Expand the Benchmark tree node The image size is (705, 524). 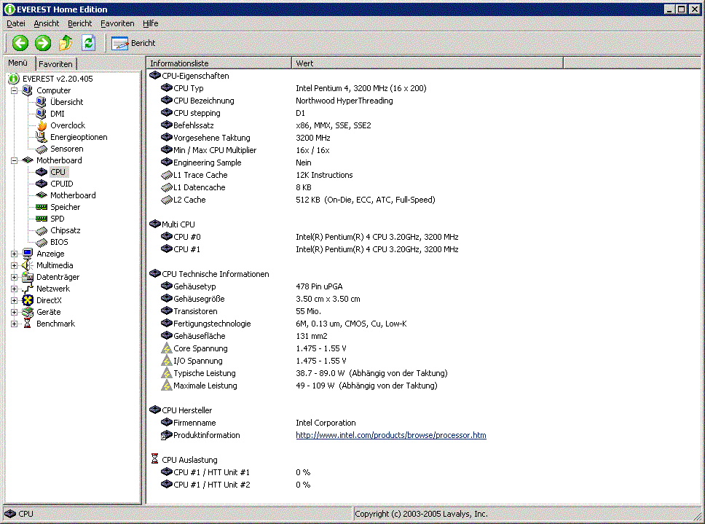[x=15, y=324]
